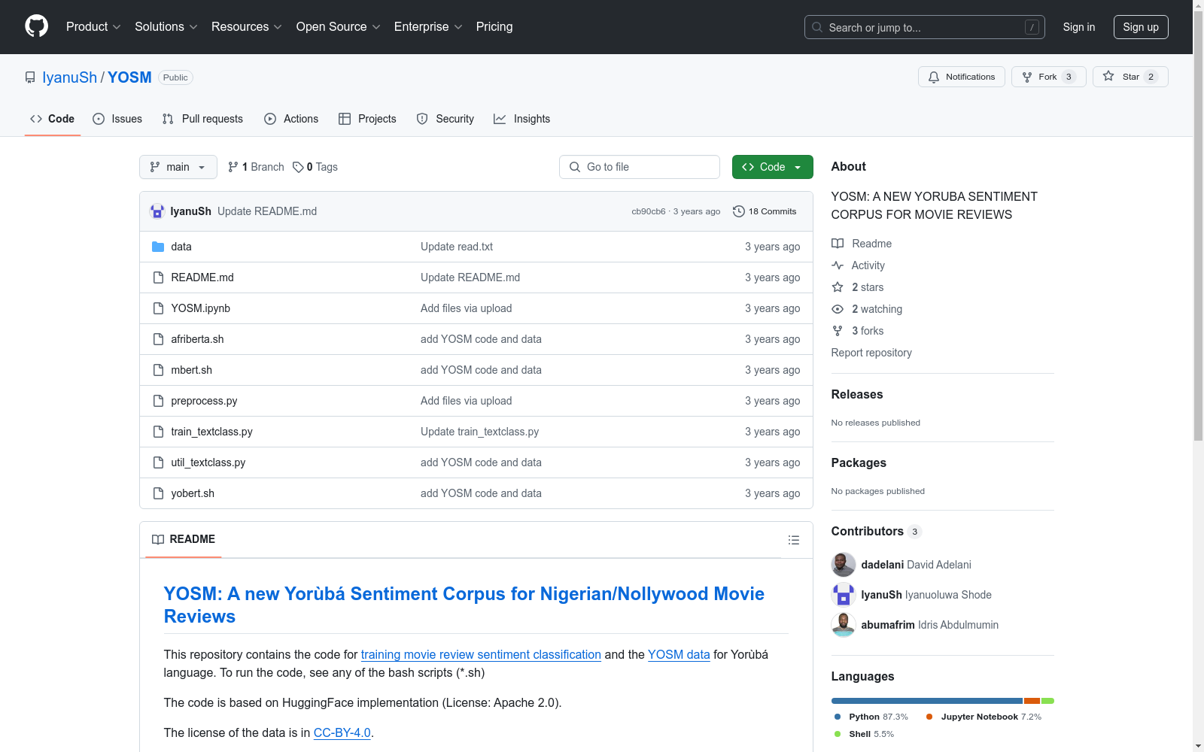Open the Pricing page
The height and width of the screenshot is (752, 1204).
click(x=494, y=27)
